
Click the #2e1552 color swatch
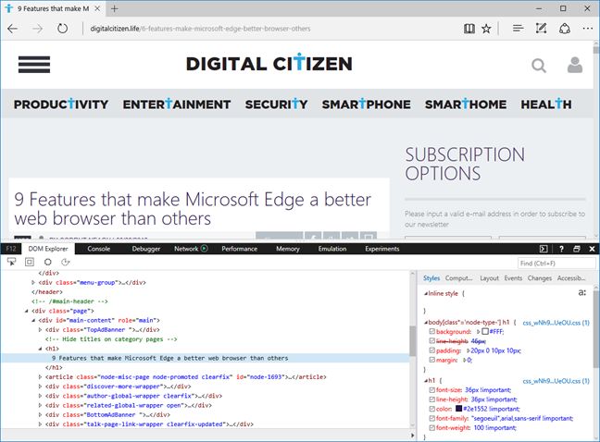pos(459,409)
